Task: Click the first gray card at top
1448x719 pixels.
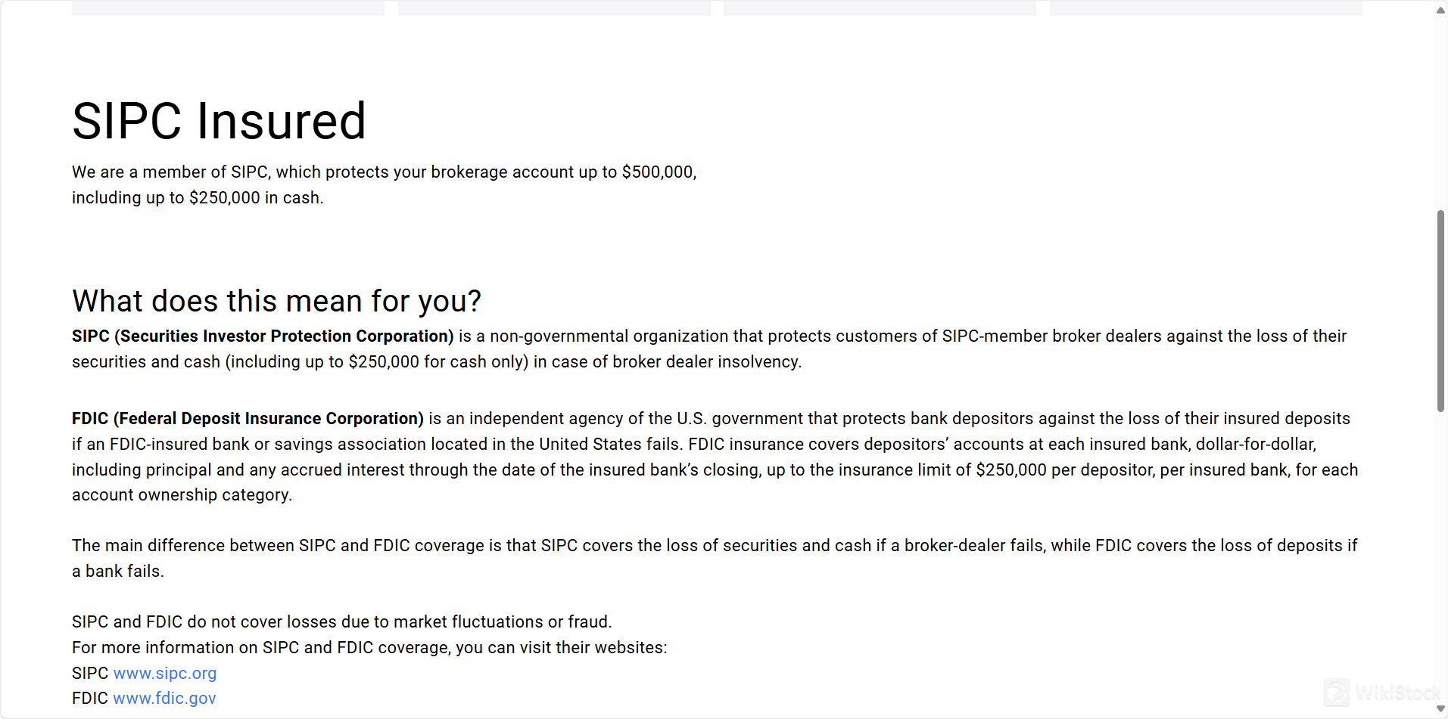Action: pos(228,8)
